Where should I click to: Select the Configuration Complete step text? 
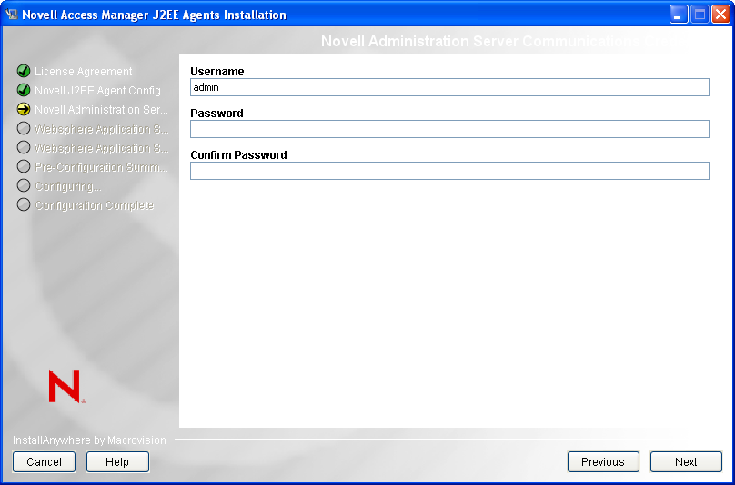[95, 205]
